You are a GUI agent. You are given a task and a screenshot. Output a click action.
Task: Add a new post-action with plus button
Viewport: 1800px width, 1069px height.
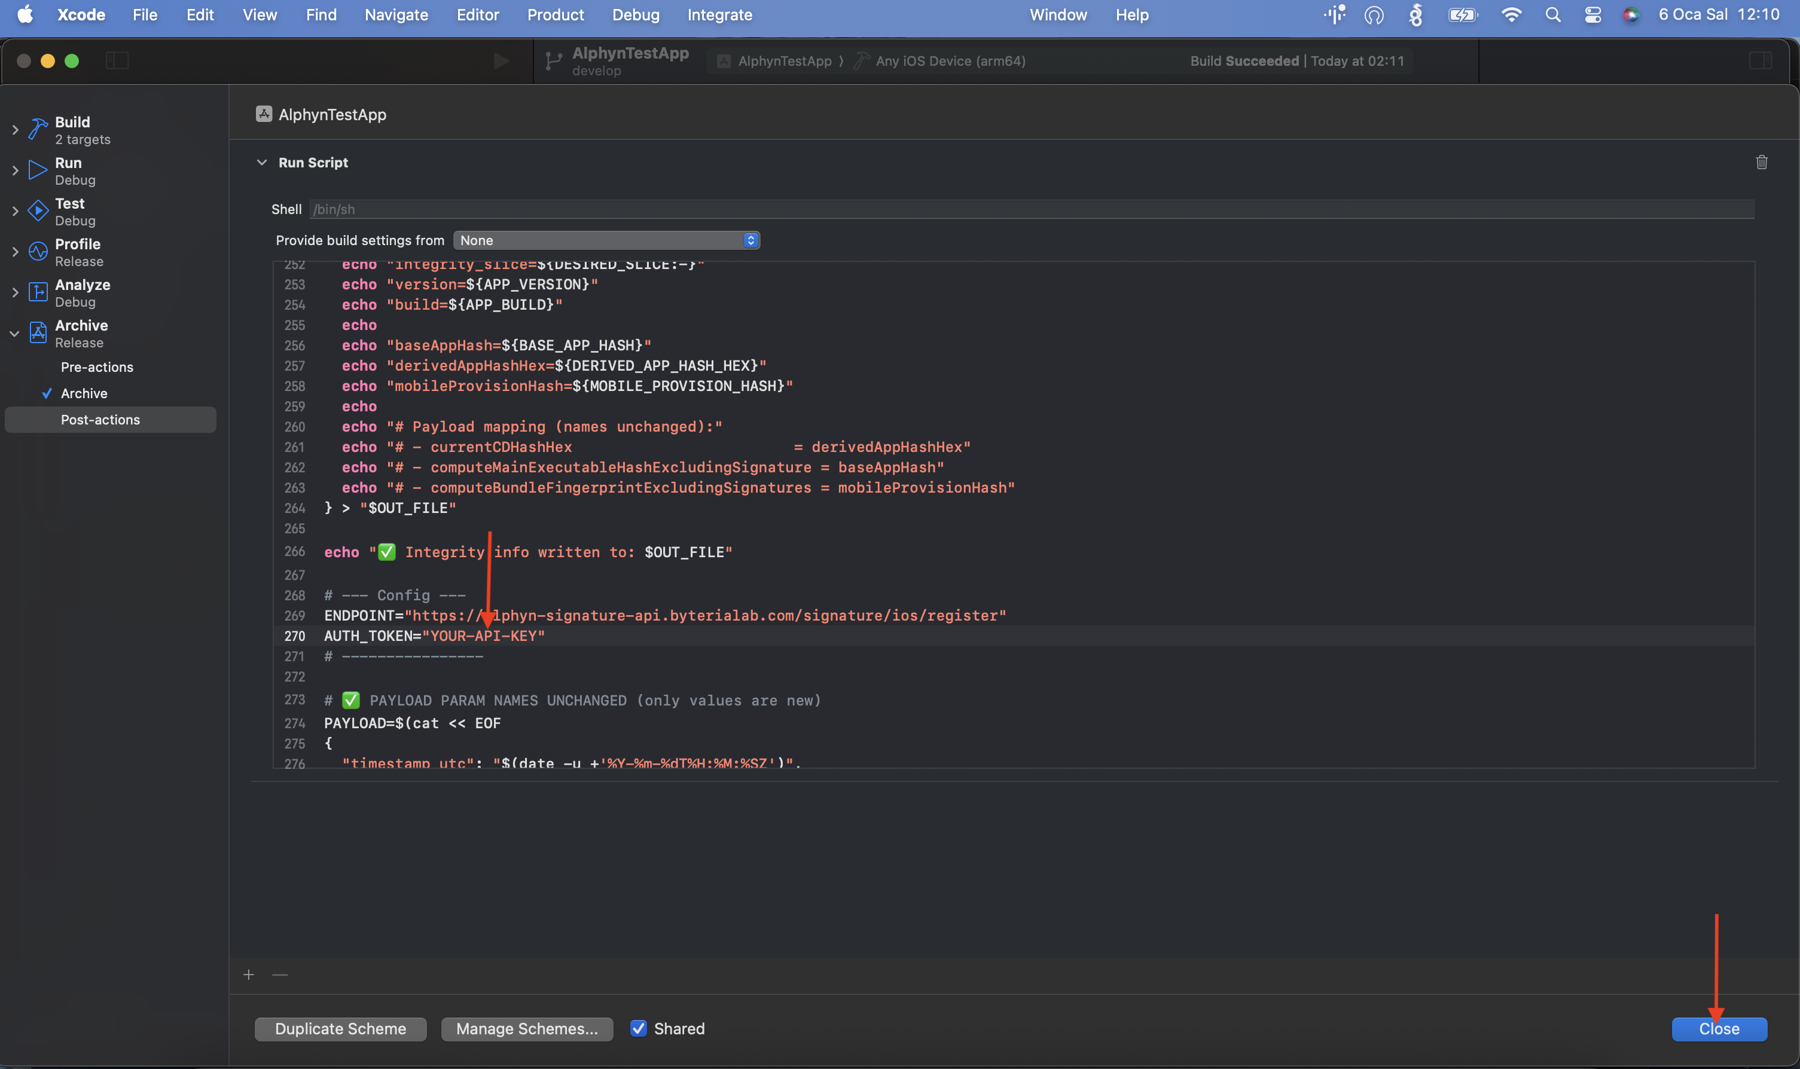[x=249, y=975]
